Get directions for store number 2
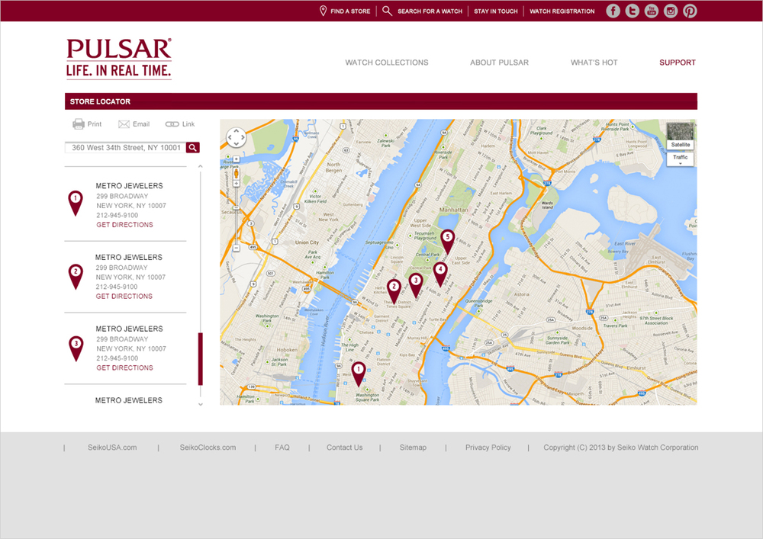763x539 pixels. click(x=124, y=296)
